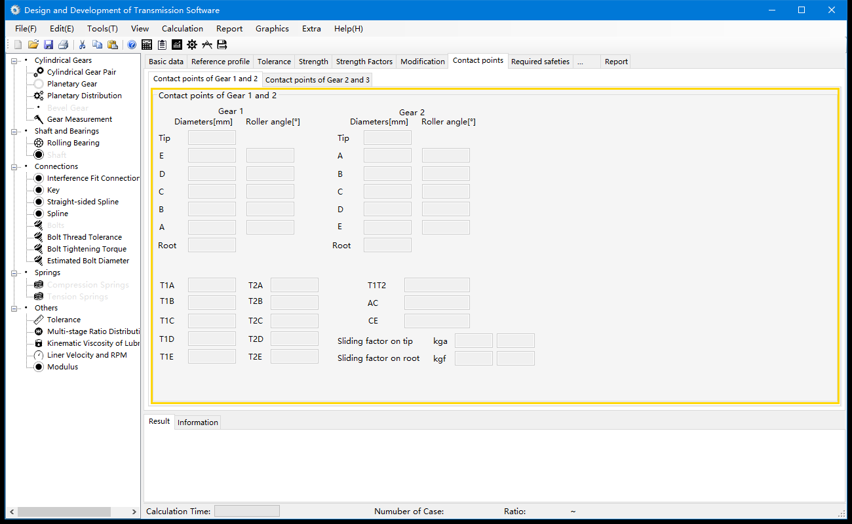Image resolution: width=852 pixels, height=524 pixels.
Task: Click the Liner Velocity and RPM gauge icon
Action: (39, 355)
